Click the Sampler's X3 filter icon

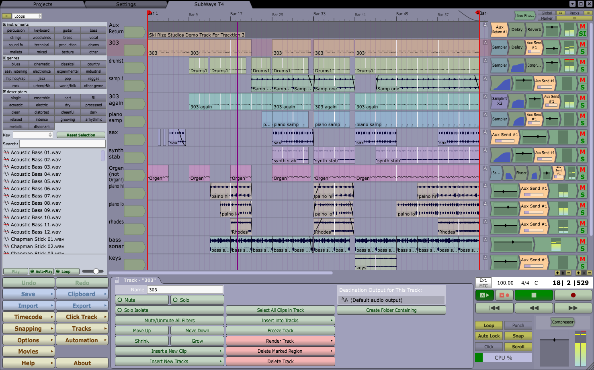click(x=500, y=101)
